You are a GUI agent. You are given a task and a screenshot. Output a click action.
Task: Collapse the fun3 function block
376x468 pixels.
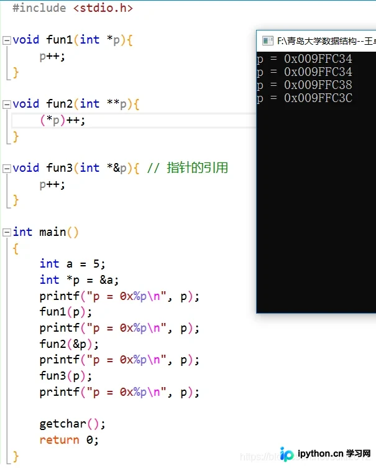point(7,169)
